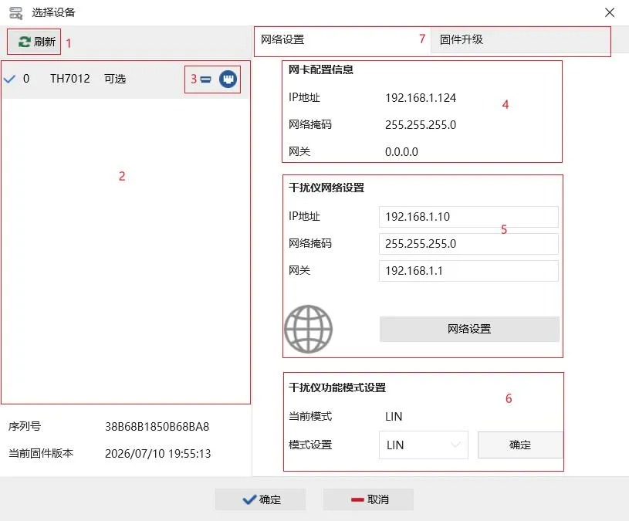Click the gray globe network icon

tap(308, 329)
